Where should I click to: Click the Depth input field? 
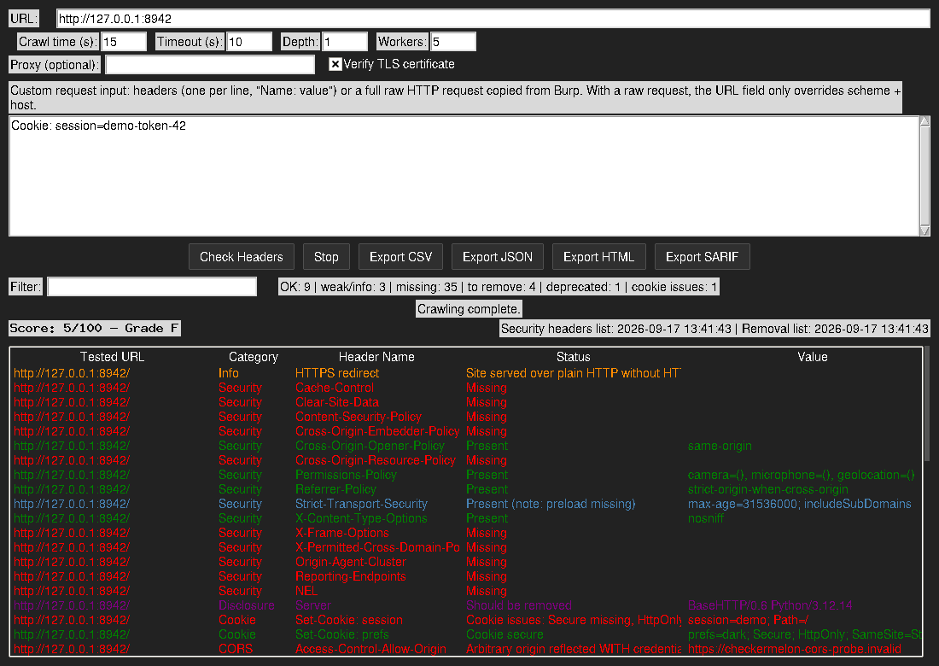pos(345,42)
